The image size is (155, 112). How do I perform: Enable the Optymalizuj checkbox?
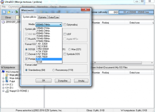click(65, 25)
